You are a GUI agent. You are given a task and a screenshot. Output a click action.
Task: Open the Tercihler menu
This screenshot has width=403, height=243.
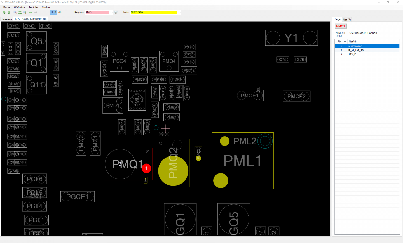33,7
